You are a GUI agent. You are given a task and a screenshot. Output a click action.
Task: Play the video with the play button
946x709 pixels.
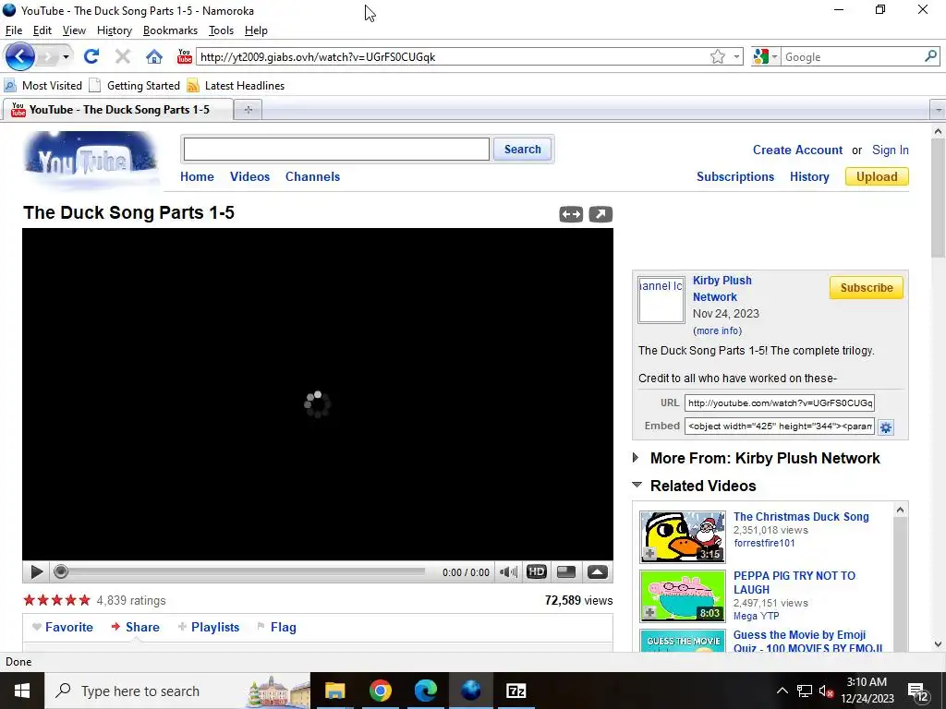coord(36,572)
